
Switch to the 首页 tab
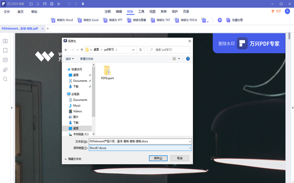click(21, 12)
